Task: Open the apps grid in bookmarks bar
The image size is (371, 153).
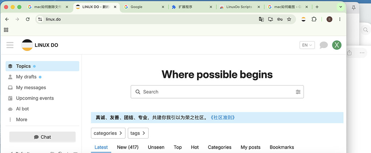Action: pos(6,30)
